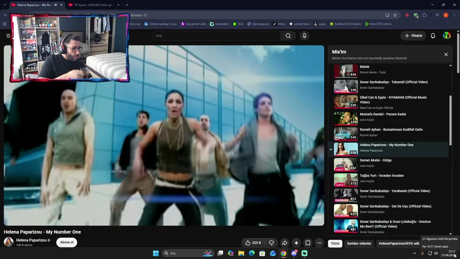
Task: Start voice search with the microphone
Action: coord(304,36)
